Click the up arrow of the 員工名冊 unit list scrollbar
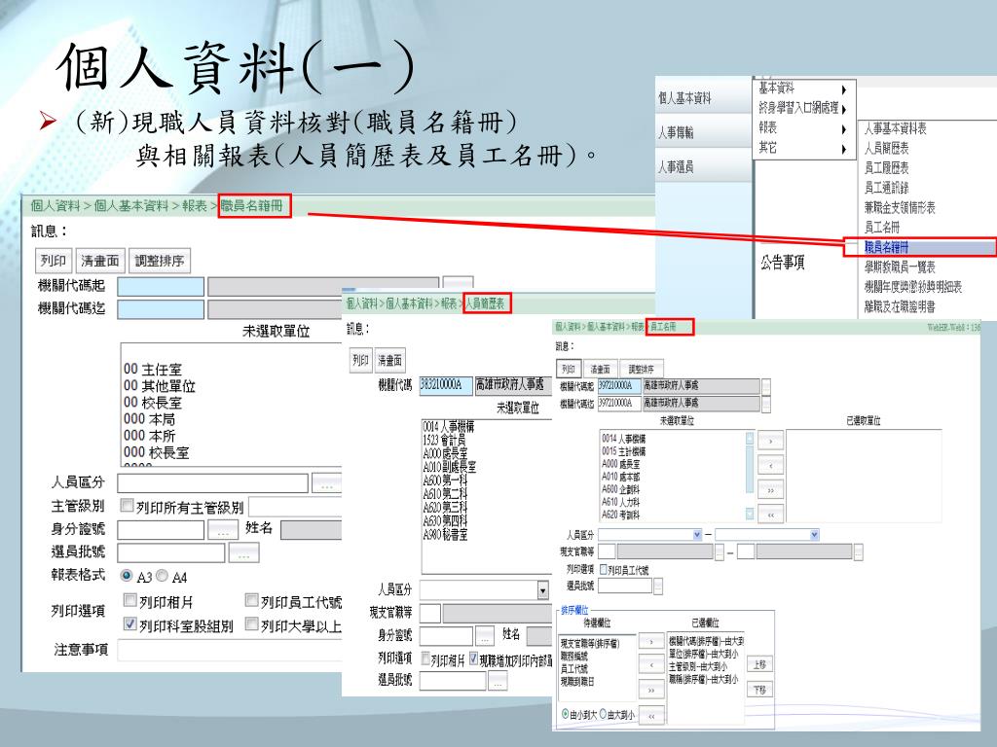997x747 pixels. pyautogui.click(x=750, y=438)
